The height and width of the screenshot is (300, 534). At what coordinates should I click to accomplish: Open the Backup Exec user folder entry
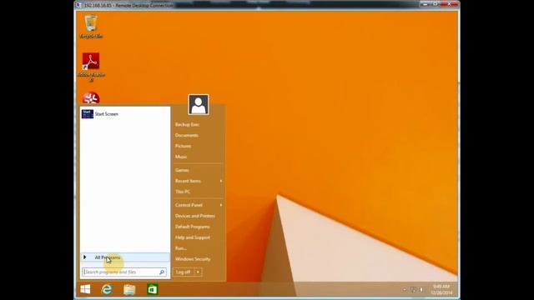(x=187, y=125)
